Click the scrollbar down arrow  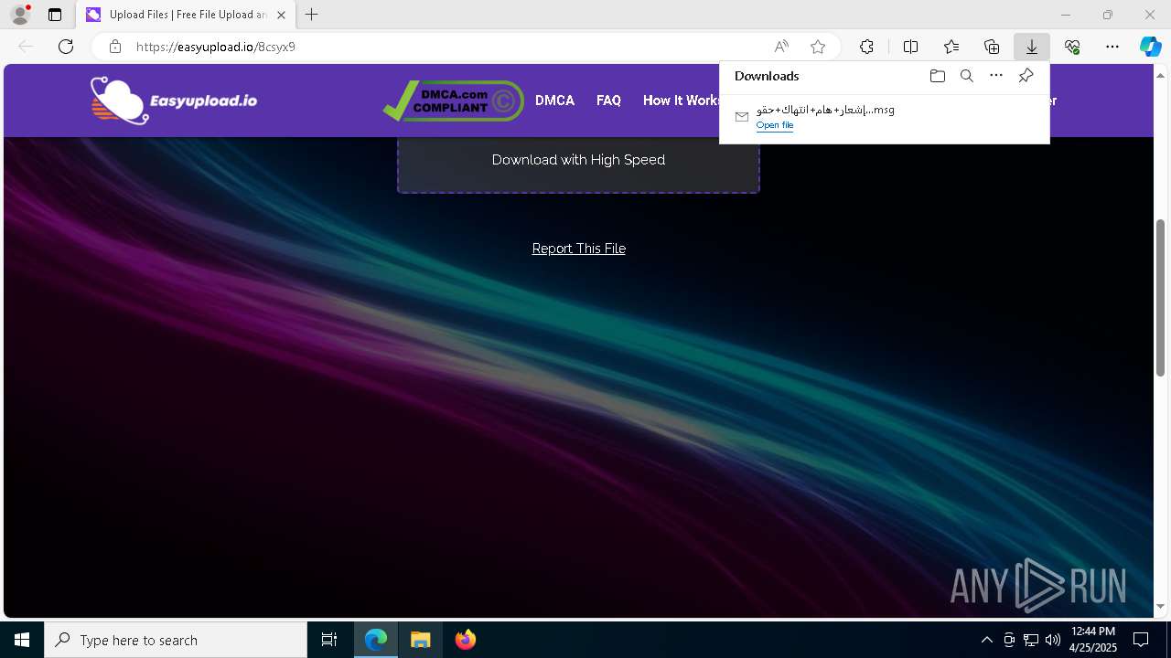coord(1160,606)
